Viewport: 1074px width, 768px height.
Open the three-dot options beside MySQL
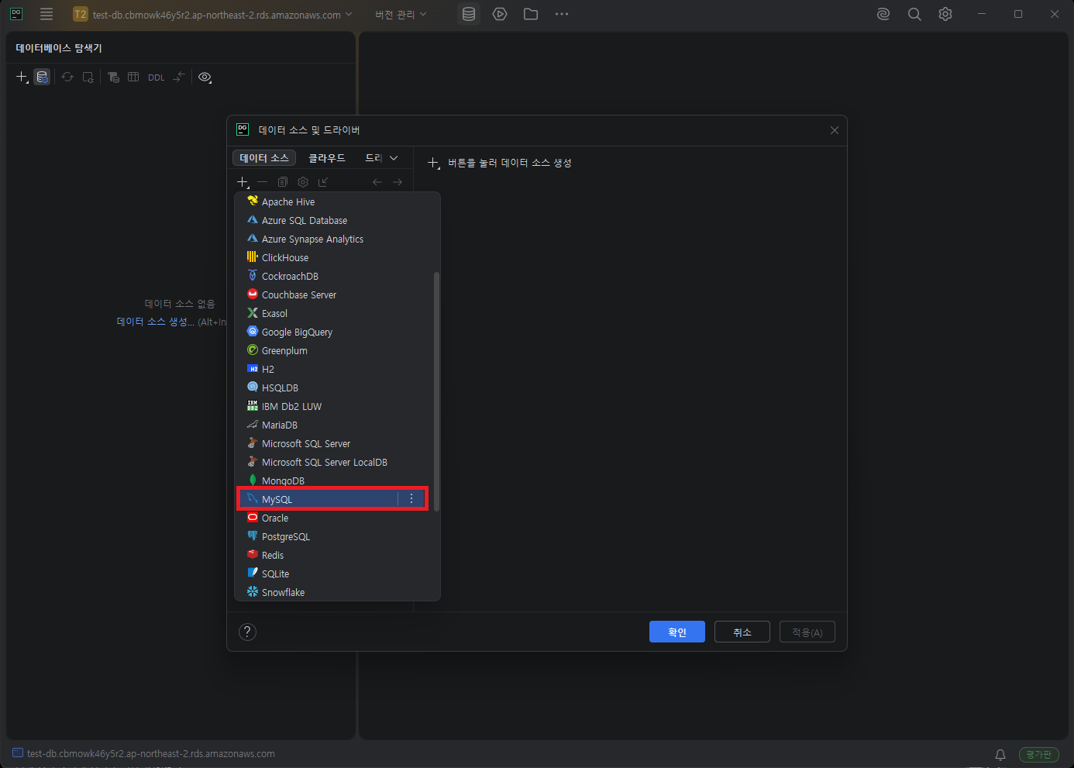point(411,499)
